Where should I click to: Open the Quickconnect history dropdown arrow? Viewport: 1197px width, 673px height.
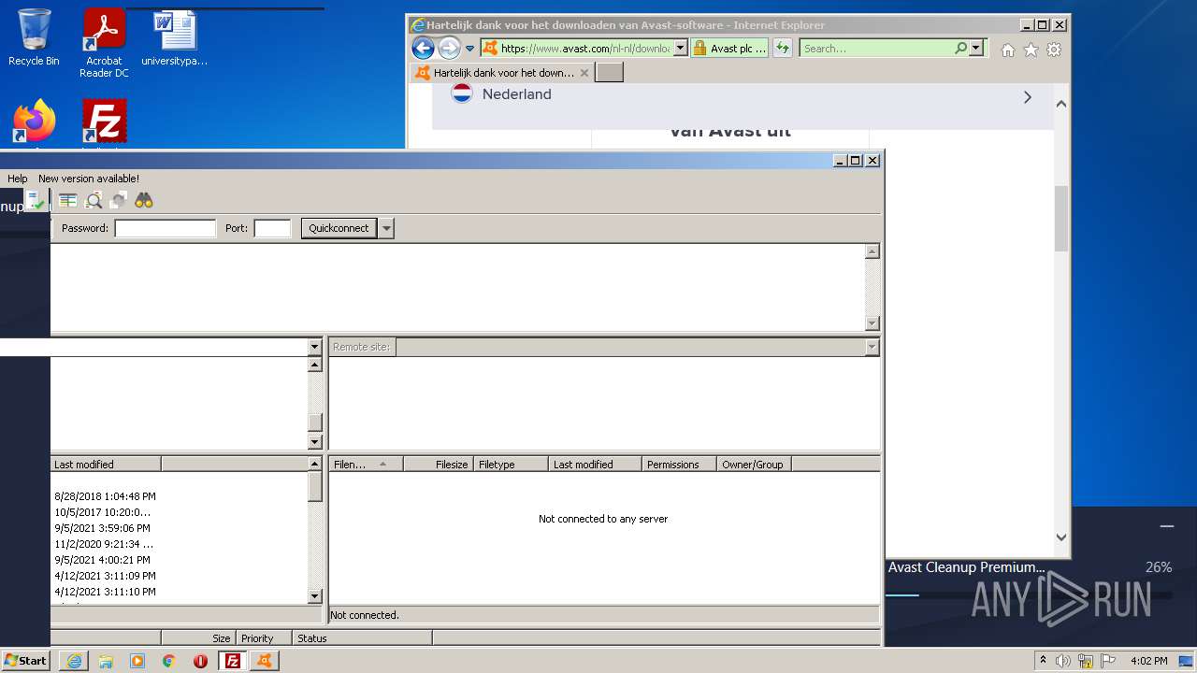[386, 228]
